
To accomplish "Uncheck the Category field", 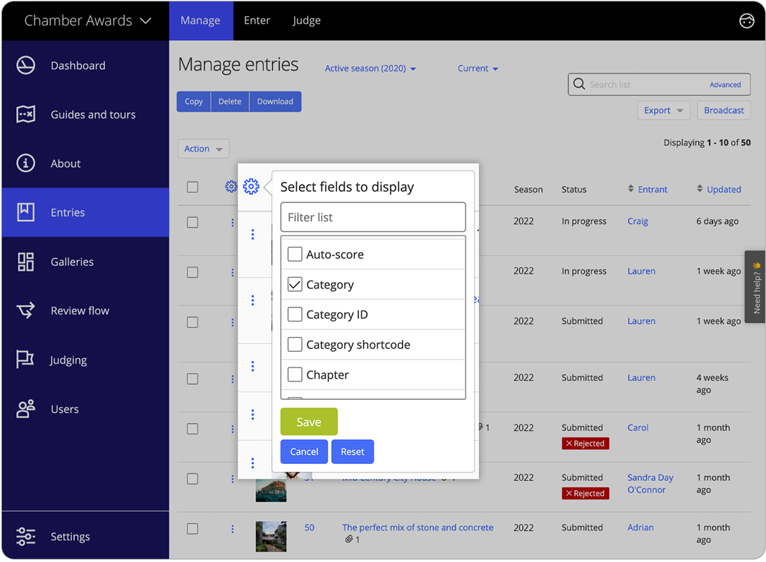I will coord(295,284).
